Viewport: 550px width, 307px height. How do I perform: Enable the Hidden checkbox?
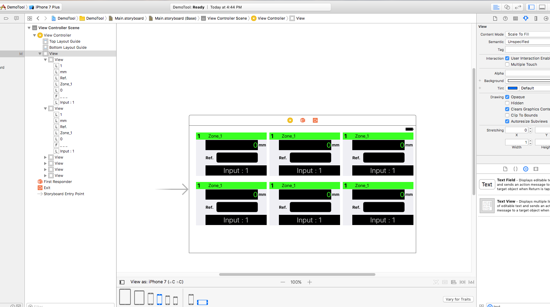[507, 103]
